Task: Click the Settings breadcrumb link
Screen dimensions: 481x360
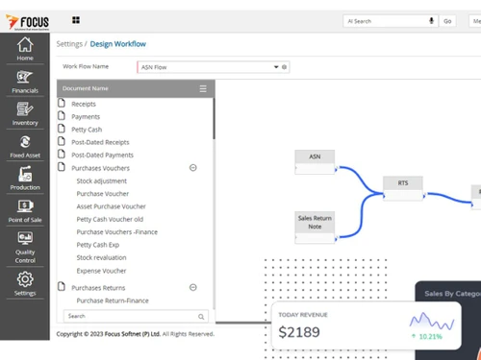Action: 69,44
